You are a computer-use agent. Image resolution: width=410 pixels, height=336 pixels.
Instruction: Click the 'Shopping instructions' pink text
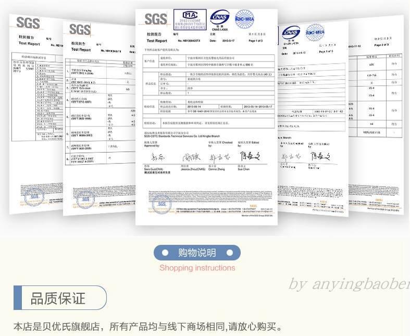click(x=197, y=268)
